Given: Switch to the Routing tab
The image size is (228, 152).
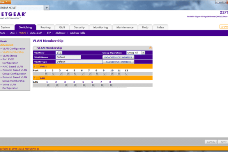Looking at the screenshot, I should coord(46,27).
